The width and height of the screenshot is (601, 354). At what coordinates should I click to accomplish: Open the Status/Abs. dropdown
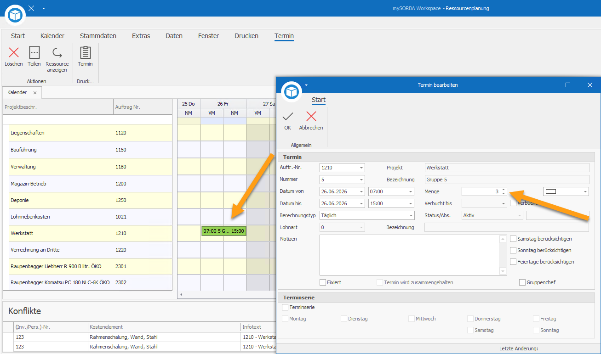point(520,215)
